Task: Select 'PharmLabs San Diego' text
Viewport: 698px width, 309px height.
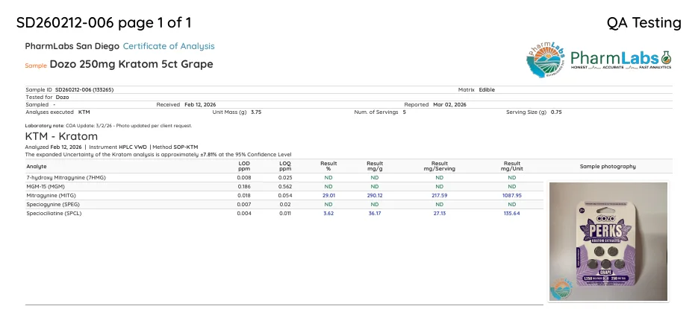Action: click(72, 46)
